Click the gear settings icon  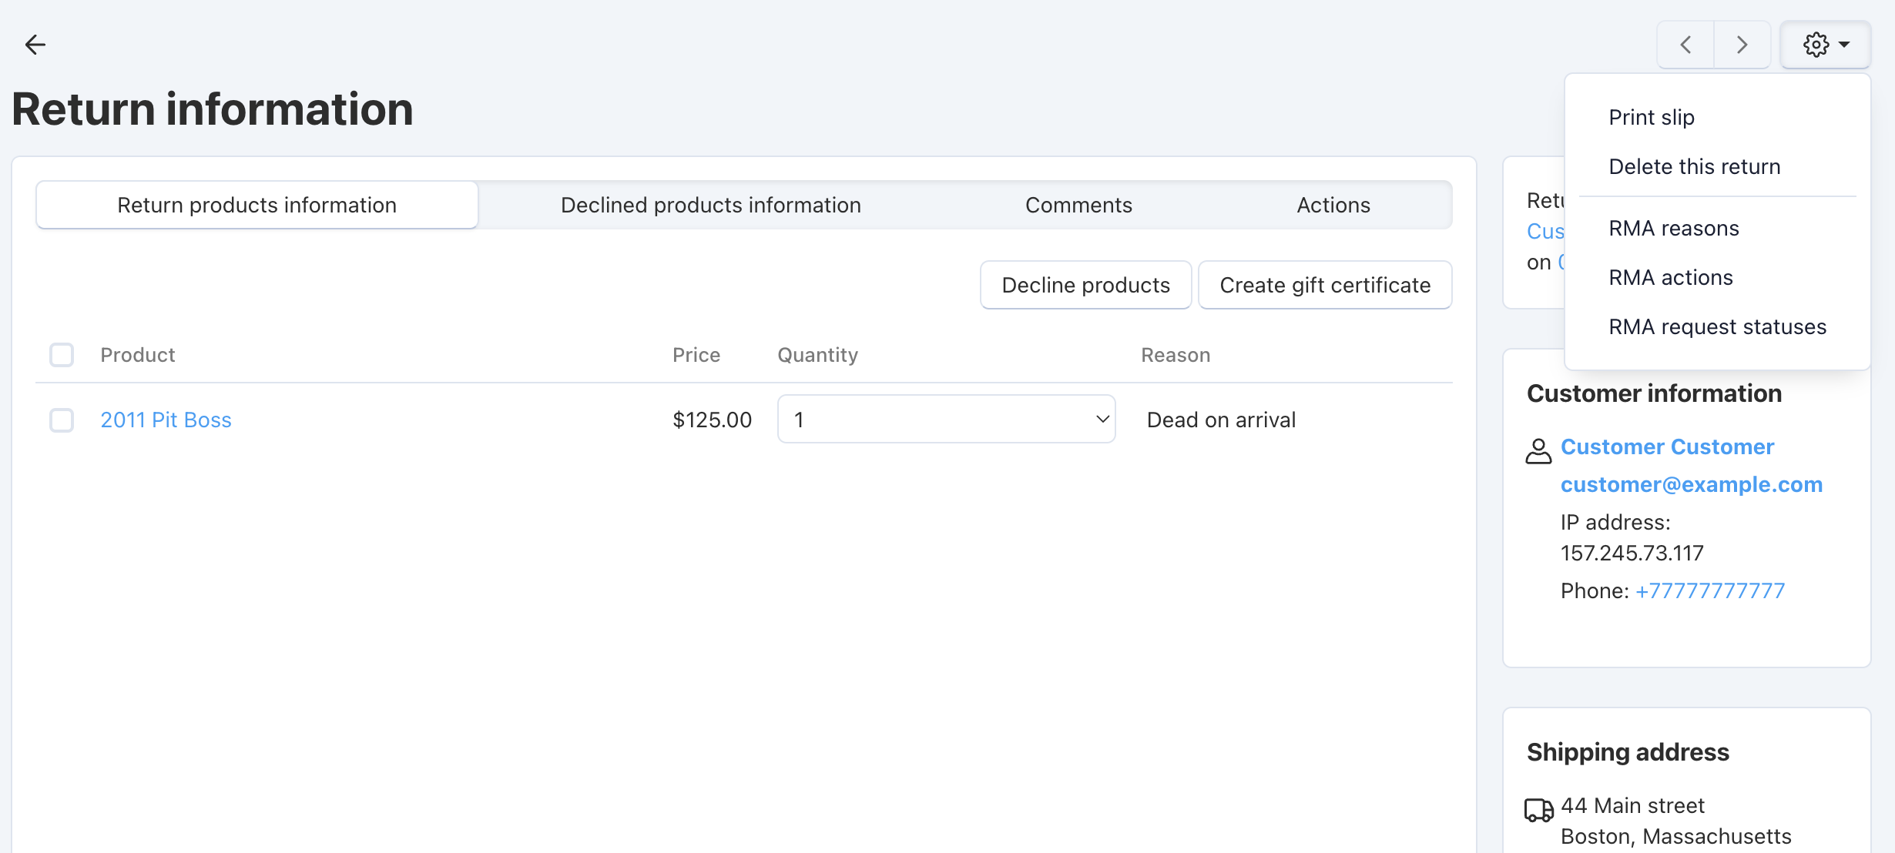1816,45
